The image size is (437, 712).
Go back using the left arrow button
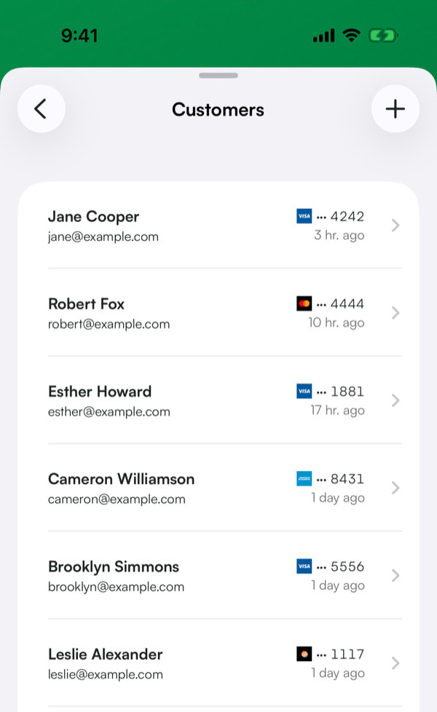42,109
